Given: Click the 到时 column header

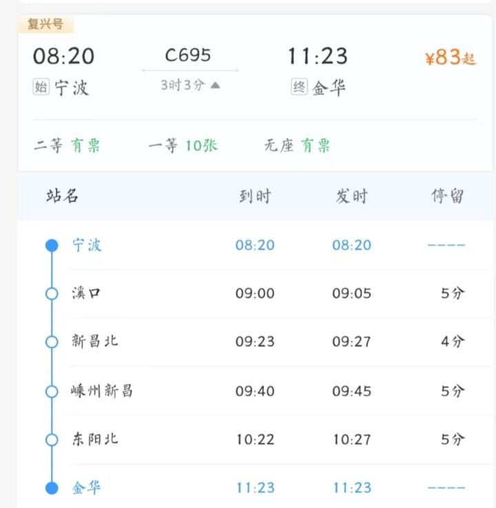Looking at the screenshot, I should tap(255, 196).
